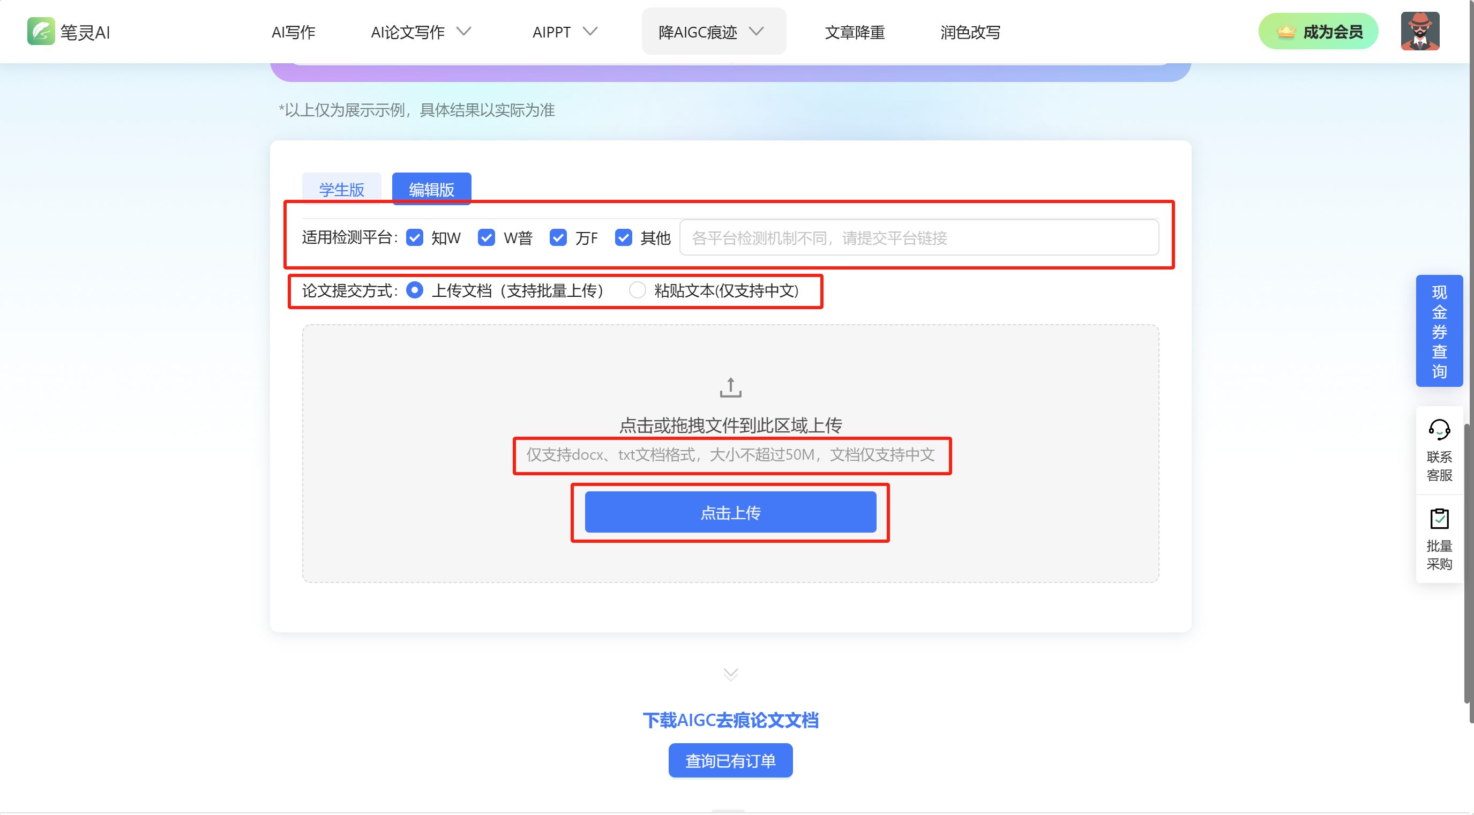The height and width of the screenshot is (815, 1474).
Task: Click the upload arrow icon in dropzone
Action: point(730,387)
